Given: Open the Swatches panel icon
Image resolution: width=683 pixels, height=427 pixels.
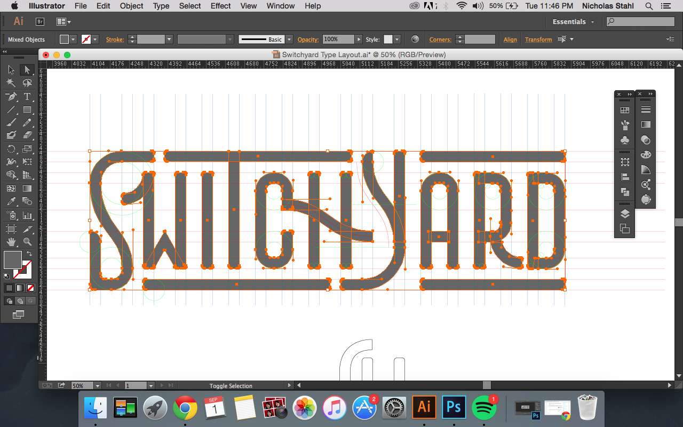Looking at the screenshot, I should click(625, 110).
